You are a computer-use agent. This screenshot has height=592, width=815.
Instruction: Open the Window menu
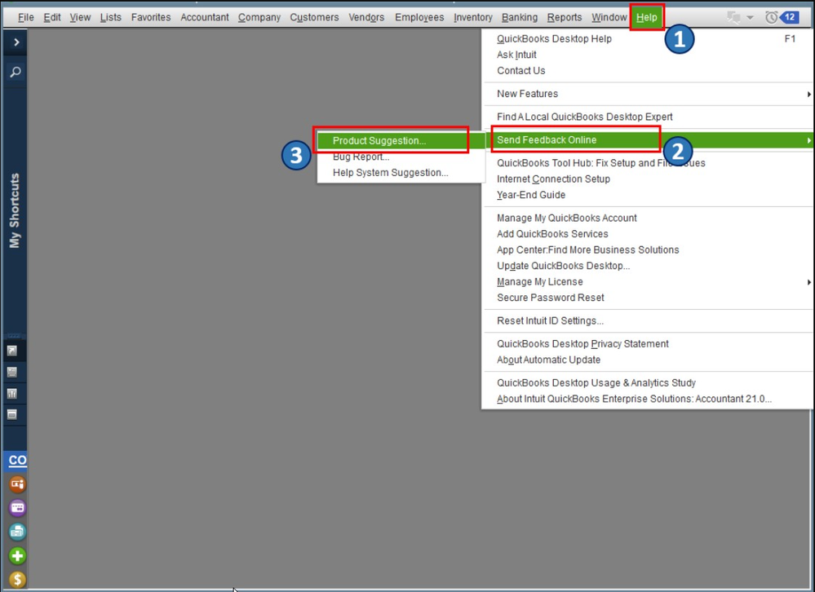[x=609, y=17]
